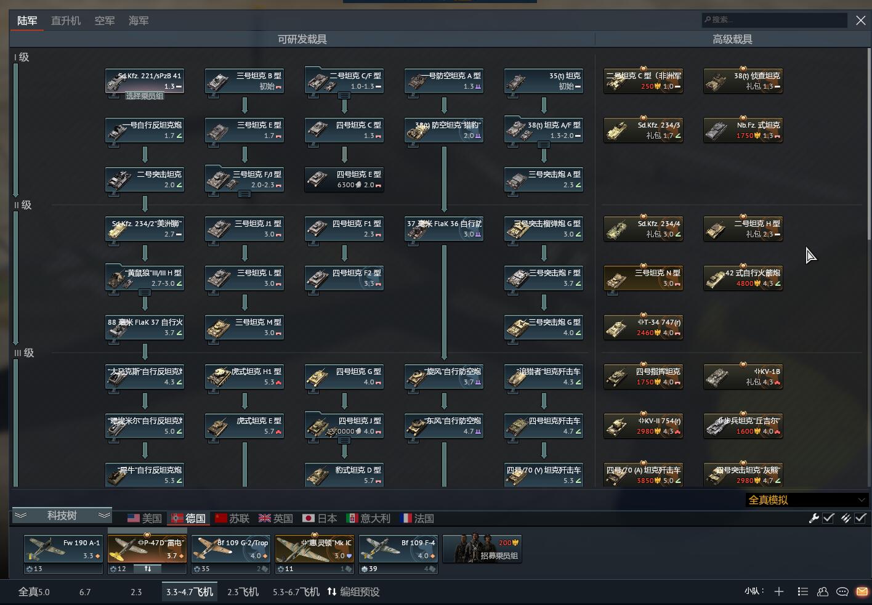
Task: Open the list icon beside the squad plus
Action: pos(802,591)
